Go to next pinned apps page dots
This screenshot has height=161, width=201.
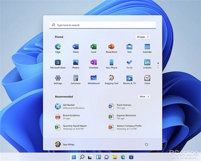click(x=158, y=65)
